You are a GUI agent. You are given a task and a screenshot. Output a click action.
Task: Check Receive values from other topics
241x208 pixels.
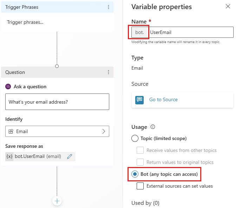(x=140, y=150)
